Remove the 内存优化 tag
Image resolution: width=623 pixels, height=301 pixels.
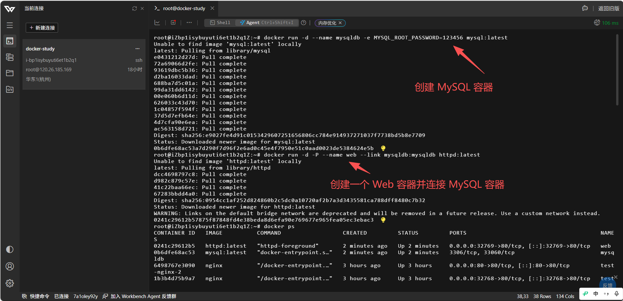pyautogui.click(x=340, y=23)
